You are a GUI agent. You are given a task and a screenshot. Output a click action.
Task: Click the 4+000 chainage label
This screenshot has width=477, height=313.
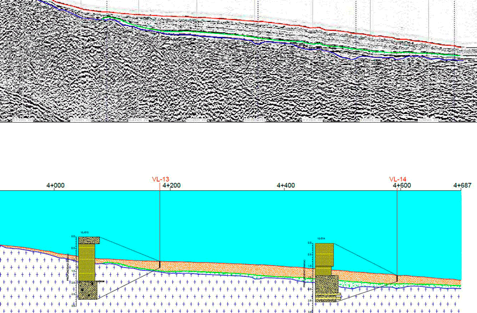pos(55,185)
